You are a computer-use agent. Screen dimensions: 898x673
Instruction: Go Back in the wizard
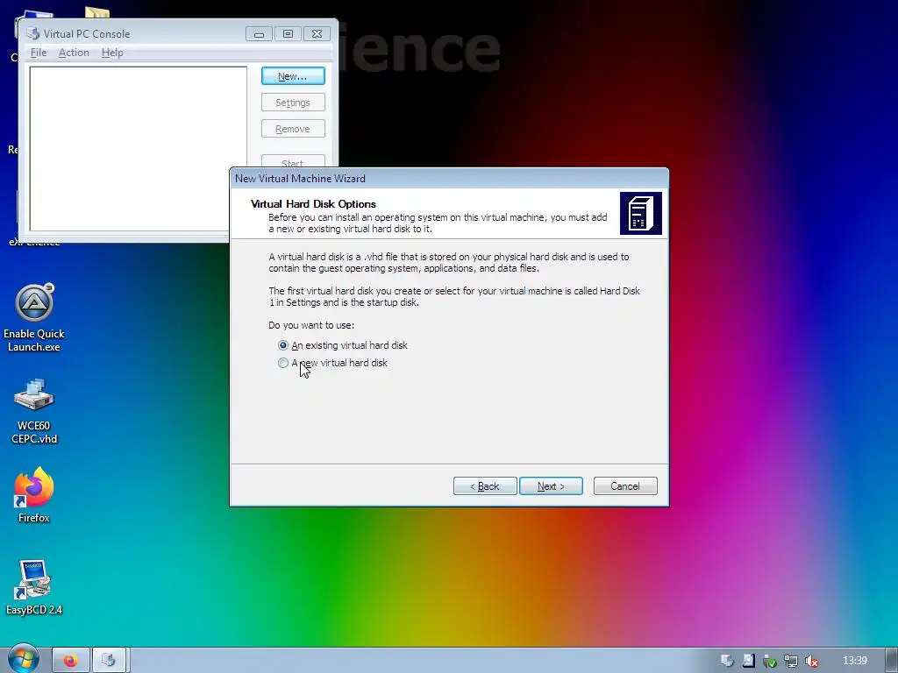(x=484, y=485)
